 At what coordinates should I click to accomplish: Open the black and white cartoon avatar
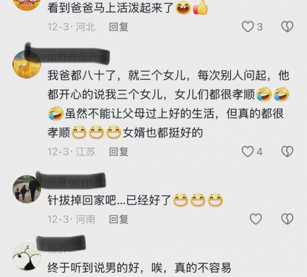[27, 257]
